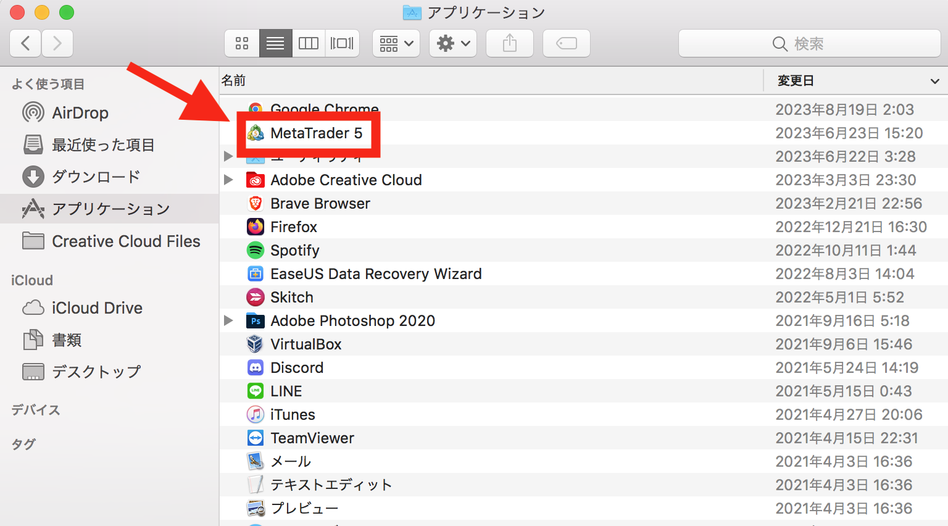Open iCloud Drive in the sidebar
The height and width of the screenshot is (526, 948).
point(109,307)
